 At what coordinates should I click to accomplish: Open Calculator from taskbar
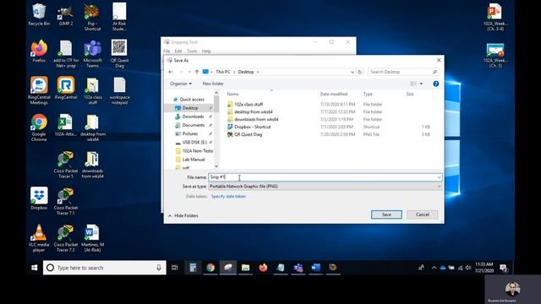(x=193, y=268)
